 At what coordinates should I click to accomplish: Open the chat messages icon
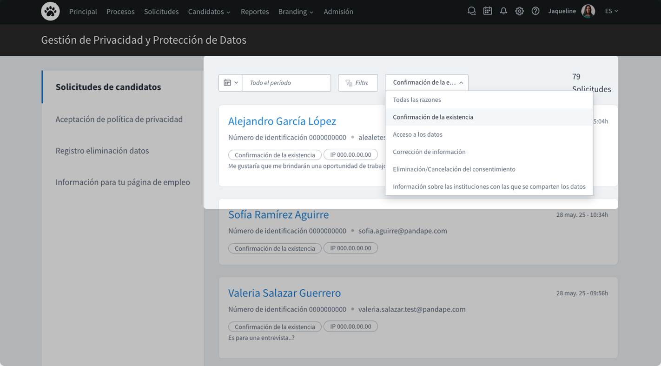471,11
